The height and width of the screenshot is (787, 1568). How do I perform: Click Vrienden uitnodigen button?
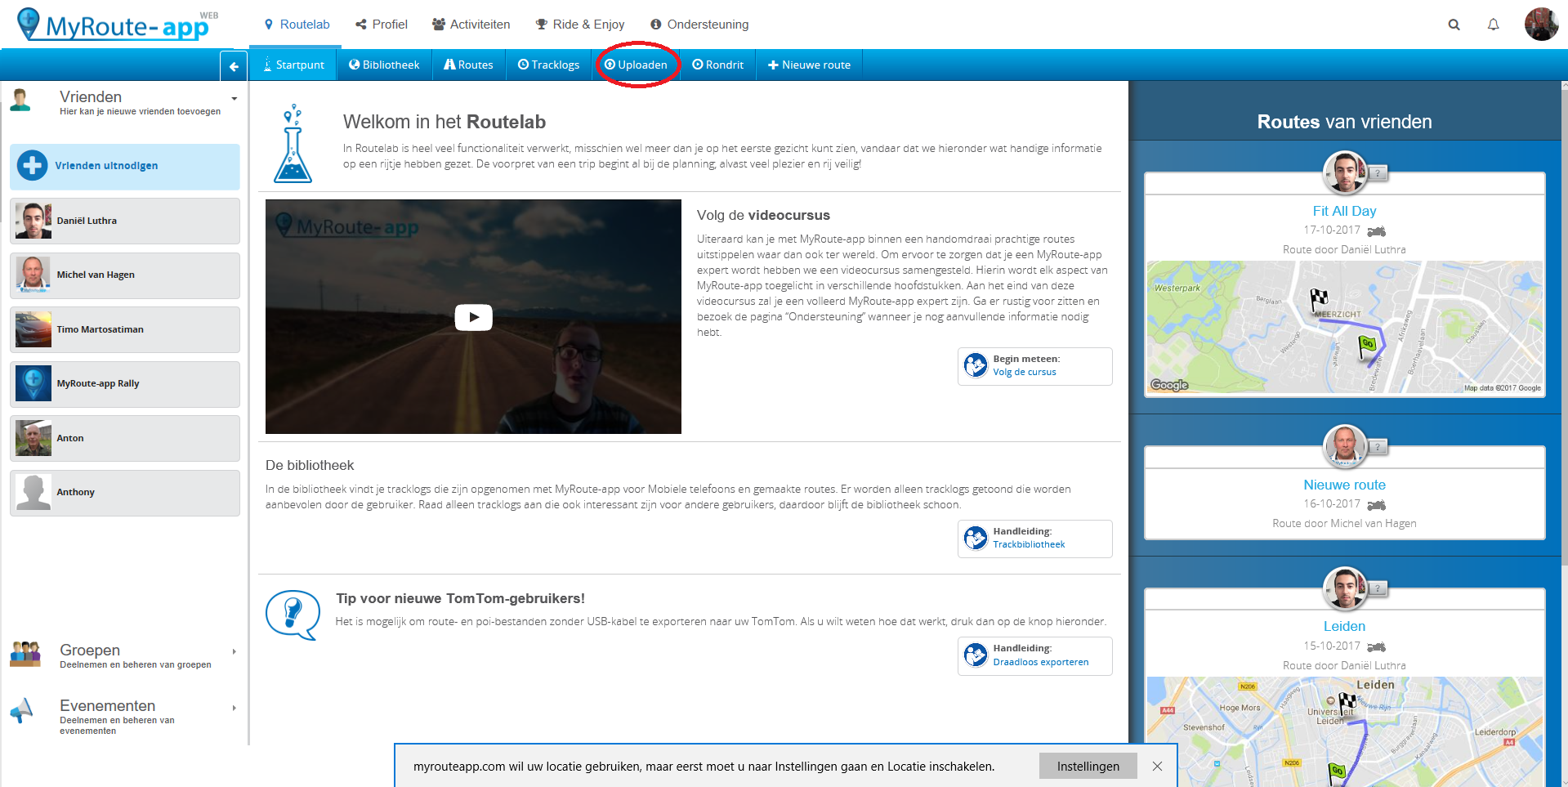pyautogui.click(x=125, y=166)
